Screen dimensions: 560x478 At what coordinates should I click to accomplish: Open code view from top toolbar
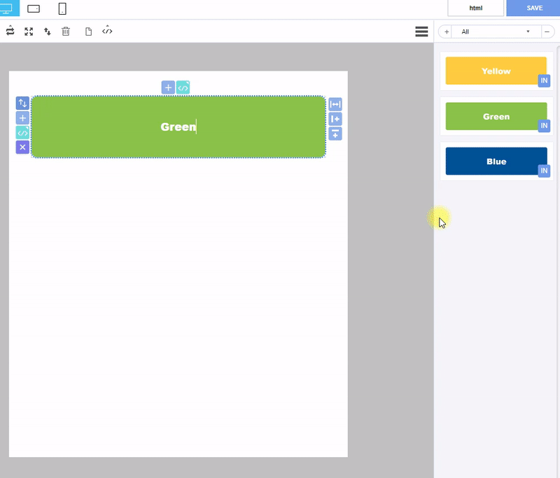(107, 31)
